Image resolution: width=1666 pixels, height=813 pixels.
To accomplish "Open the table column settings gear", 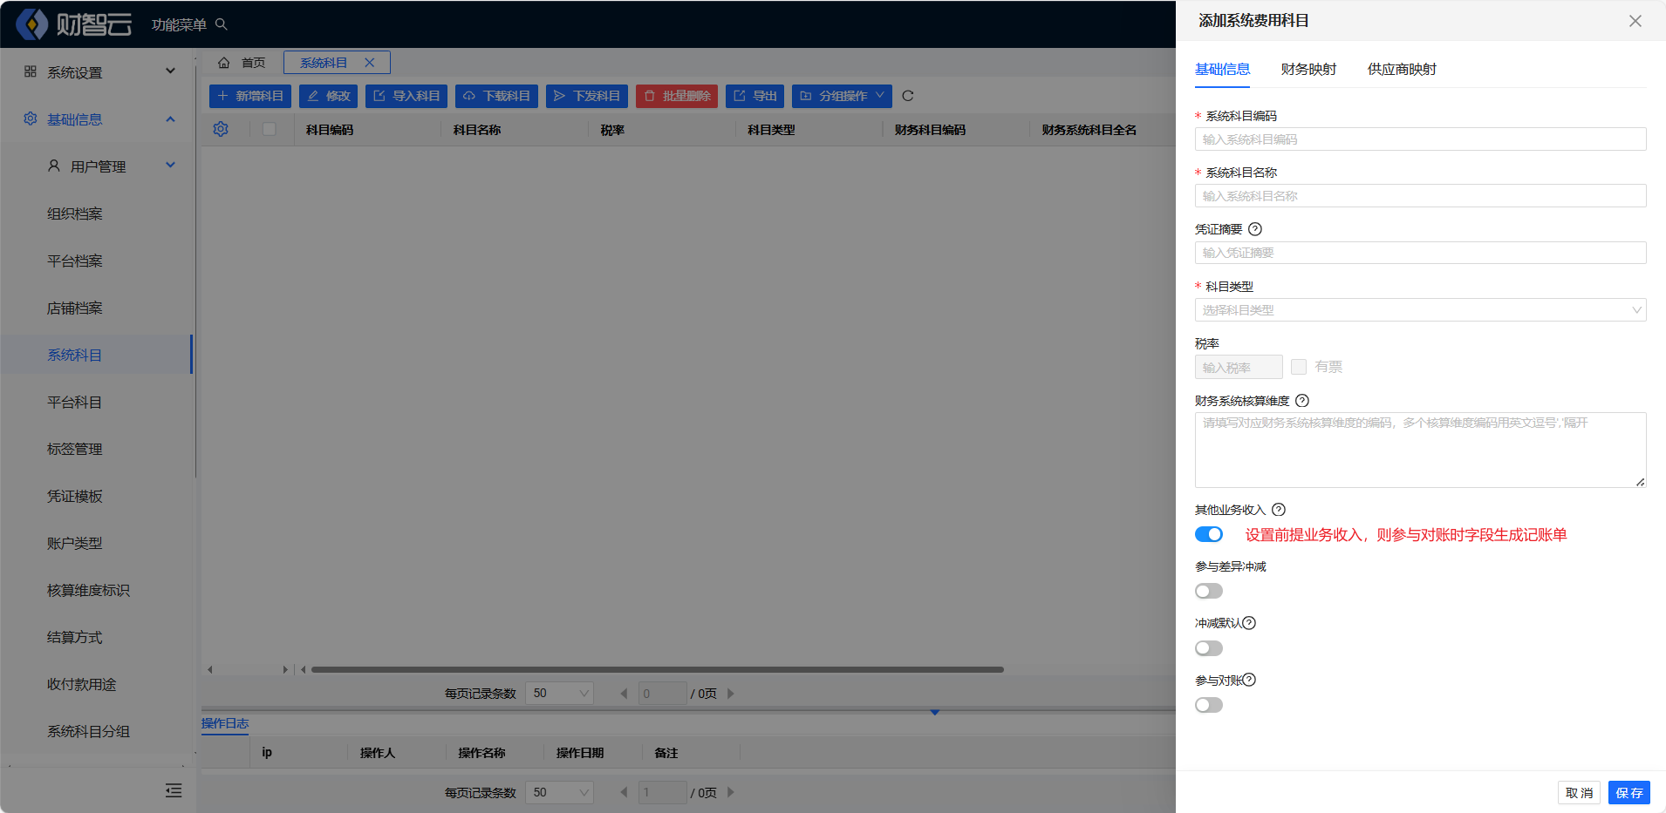I will [221, 129].
